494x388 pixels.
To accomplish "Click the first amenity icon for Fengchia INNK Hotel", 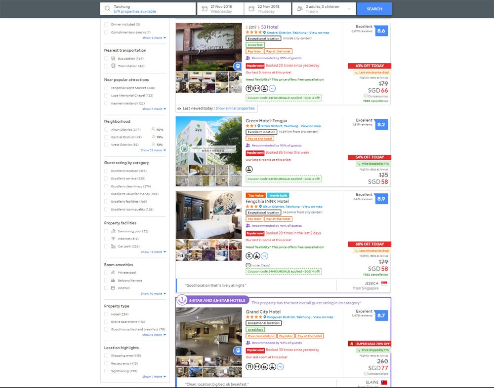I will point(249,256).
